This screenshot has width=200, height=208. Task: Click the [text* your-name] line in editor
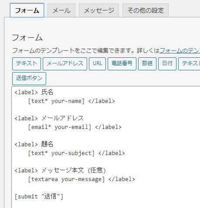(x=71, y=101)
